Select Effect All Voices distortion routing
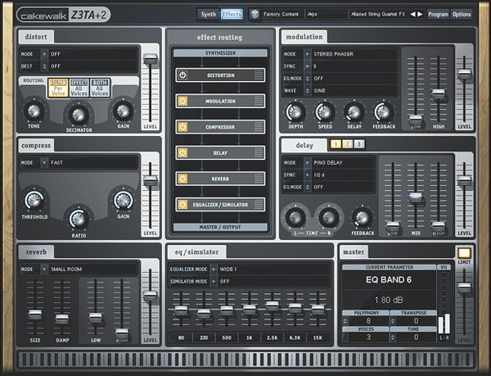491x376 pixels. tap(79, 87)
